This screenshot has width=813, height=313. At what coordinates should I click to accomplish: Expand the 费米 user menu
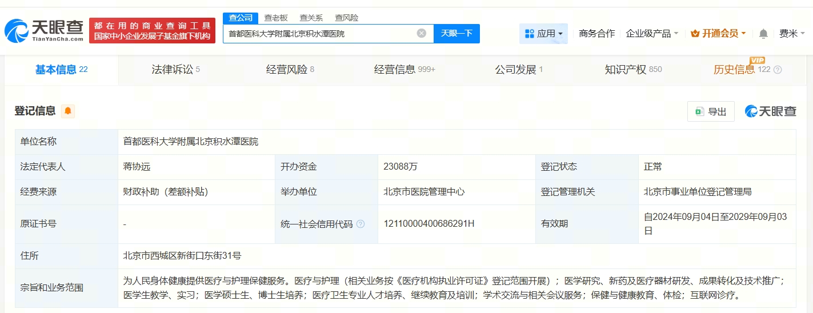[x=792, y=34]
